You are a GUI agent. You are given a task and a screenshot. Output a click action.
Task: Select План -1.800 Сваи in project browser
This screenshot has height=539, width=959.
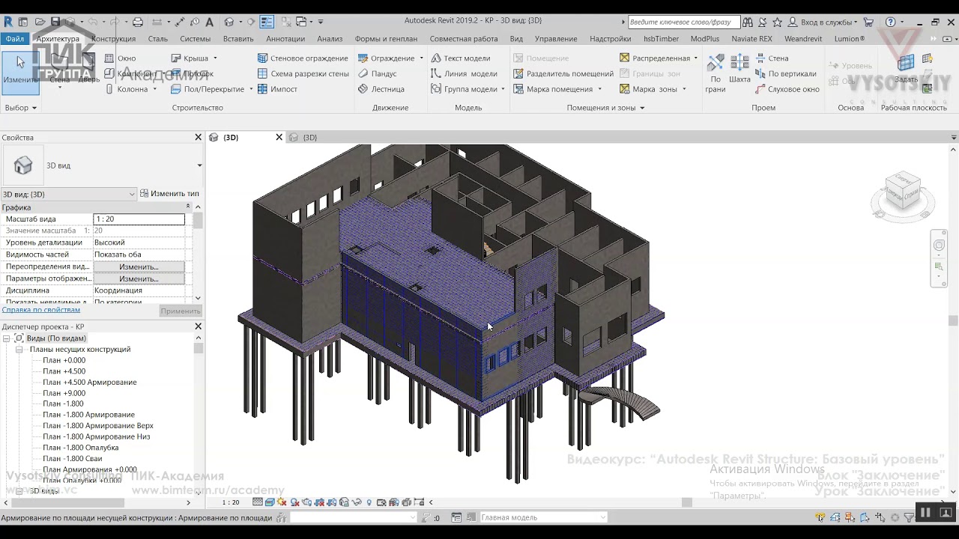coord(72,459)
